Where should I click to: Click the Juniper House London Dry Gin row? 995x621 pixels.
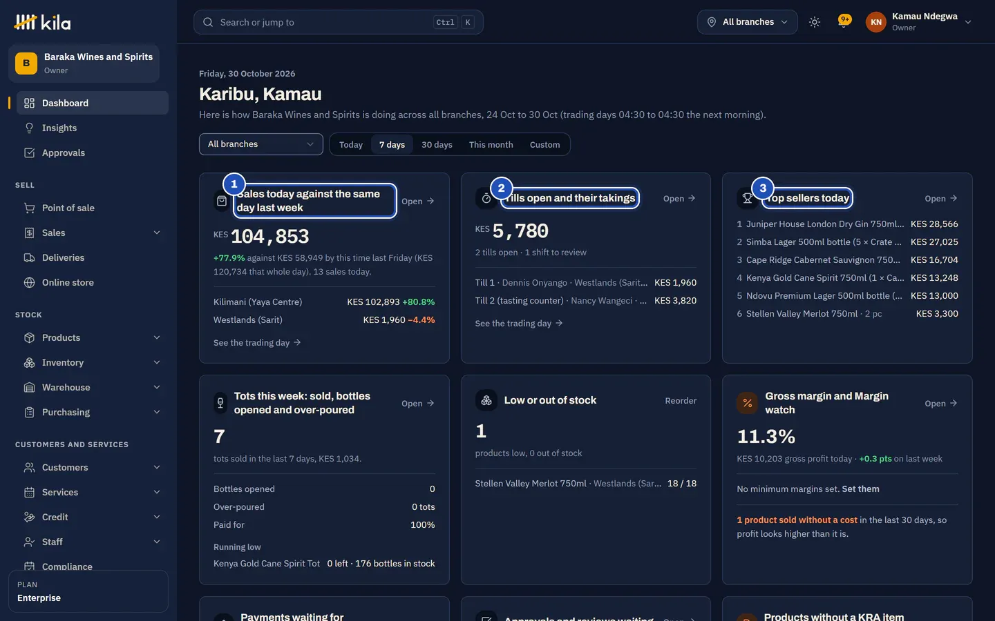[x=847, y=224]
